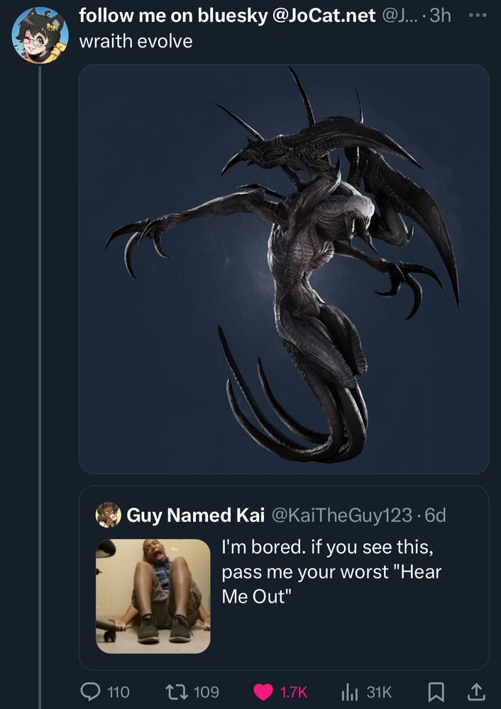
Task: Open the 109 reposts count
Action: tap(207, 692)
